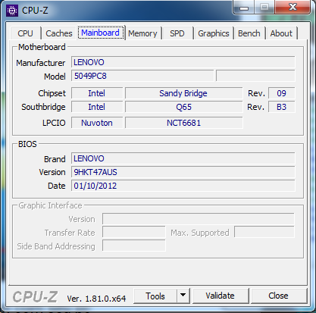Open the Bench tab

click(x=249, y=33)
